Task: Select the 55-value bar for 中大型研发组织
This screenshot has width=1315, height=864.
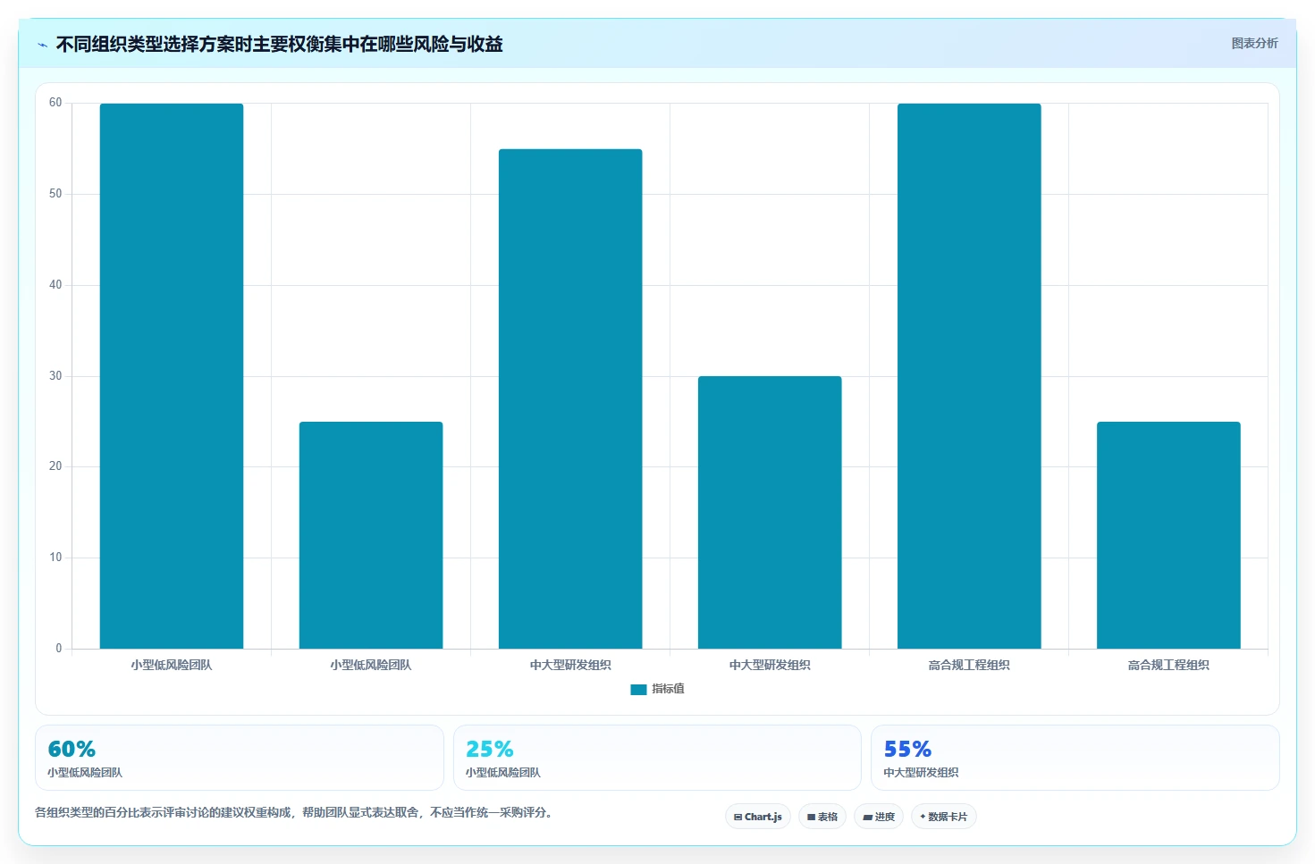Action: 570,398
